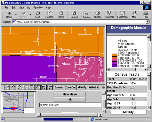Open the Channels toolbar icon
This screenshot has height=122, width=152.
pos(109,15)
